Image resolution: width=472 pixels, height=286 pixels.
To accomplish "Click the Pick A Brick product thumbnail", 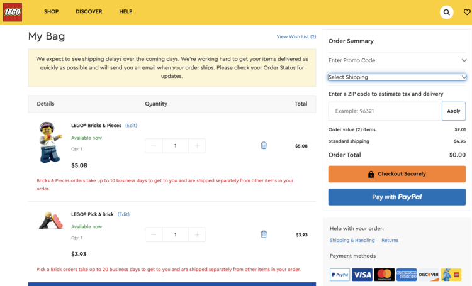I will (x=51, y=221).
